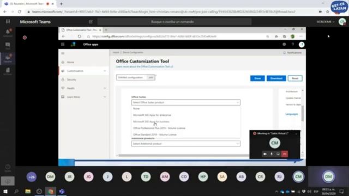Click vertical scrollbar of Office config page

tap(303, 114)
